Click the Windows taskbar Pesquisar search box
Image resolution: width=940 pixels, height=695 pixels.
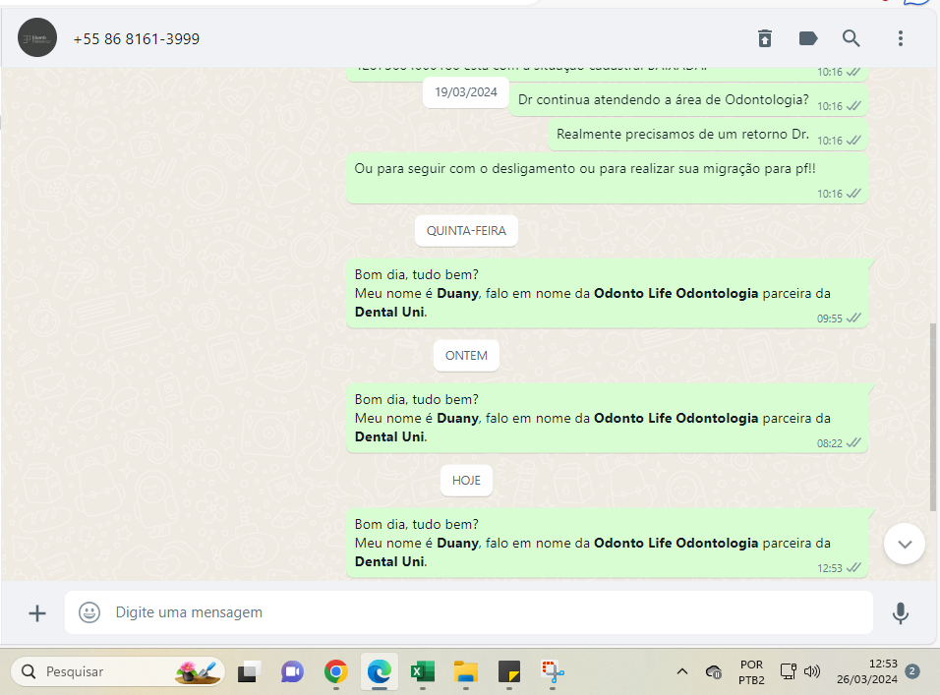pyautogui.click(x=118, y=671)
